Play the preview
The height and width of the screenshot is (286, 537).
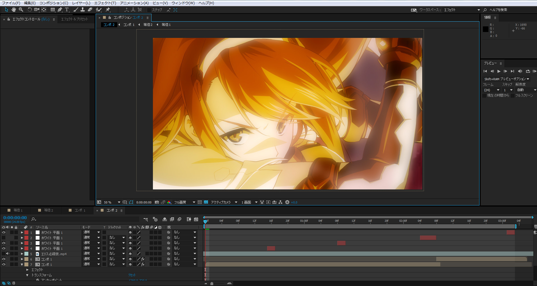(x=499, y=71)
